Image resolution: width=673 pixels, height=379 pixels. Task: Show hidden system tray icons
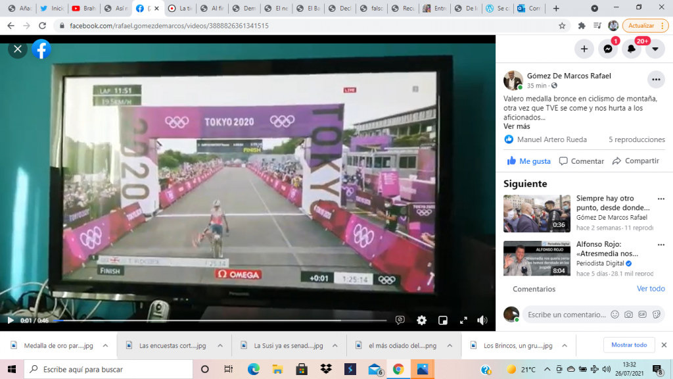pyautogui.click(x=547, y=369)
